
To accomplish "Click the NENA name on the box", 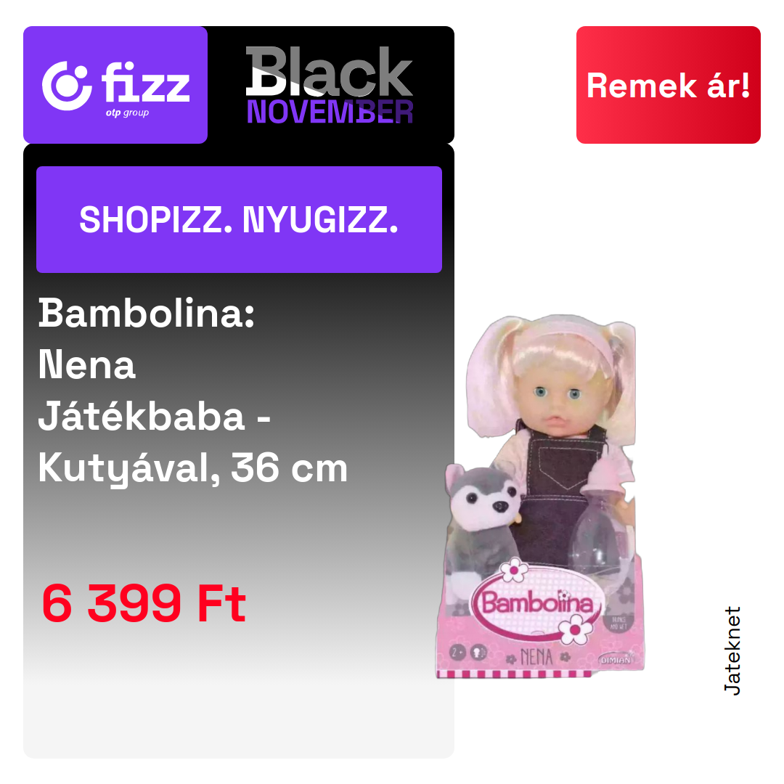I will [x=536, y=657].
